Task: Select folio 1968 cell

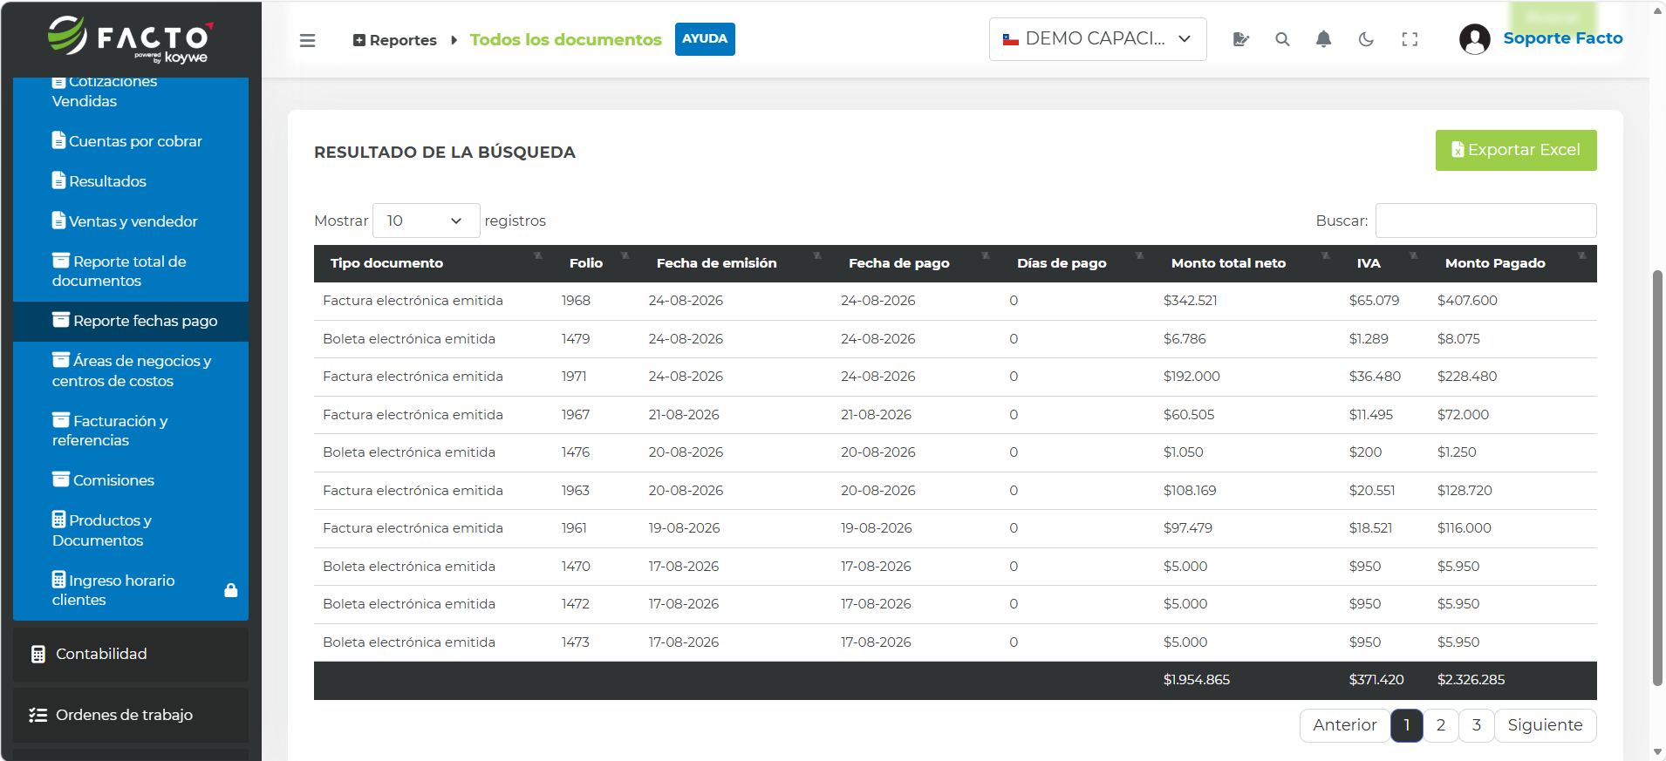Action: tap(576, 301)
